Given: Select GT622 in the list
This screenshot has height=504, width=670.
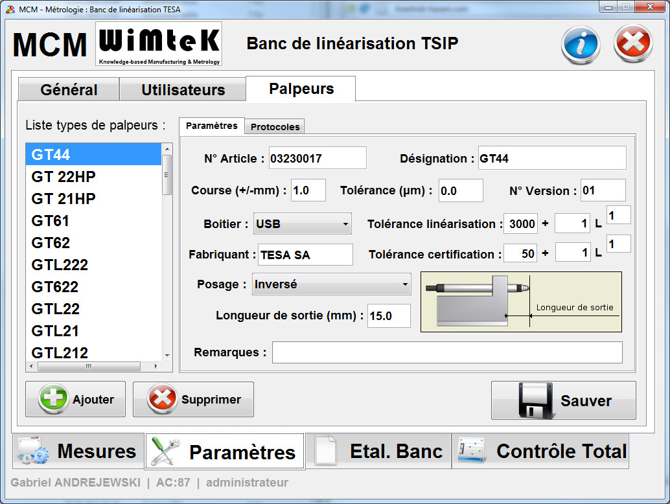Looking at the screenshot, I should tap(93, 286).
